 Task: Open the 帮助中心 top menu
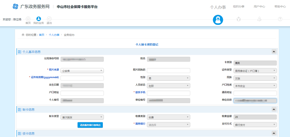click(x=280, y=7)
